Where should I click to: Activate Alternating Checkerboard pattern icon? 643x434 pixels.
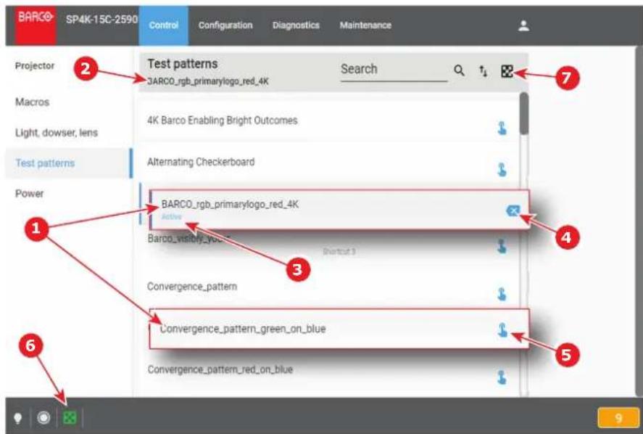[502, 169]
